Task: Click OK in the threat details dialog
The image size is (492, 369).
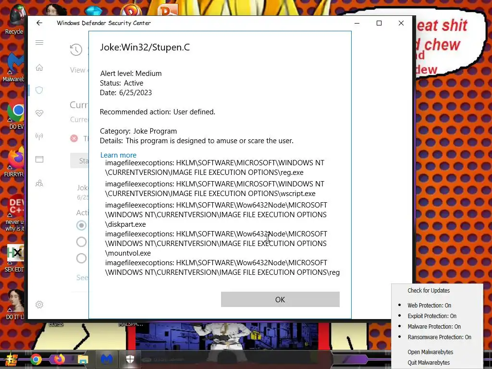Action: pos(280,299)
